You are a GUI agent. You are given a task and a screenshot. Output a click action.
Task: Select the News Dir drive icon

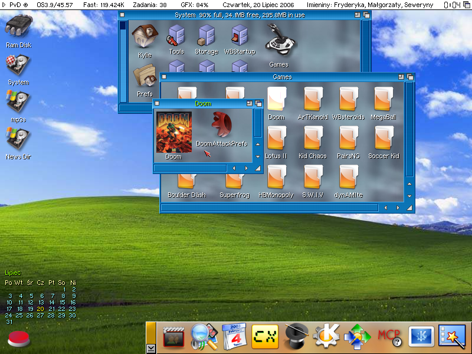(18, 139)
